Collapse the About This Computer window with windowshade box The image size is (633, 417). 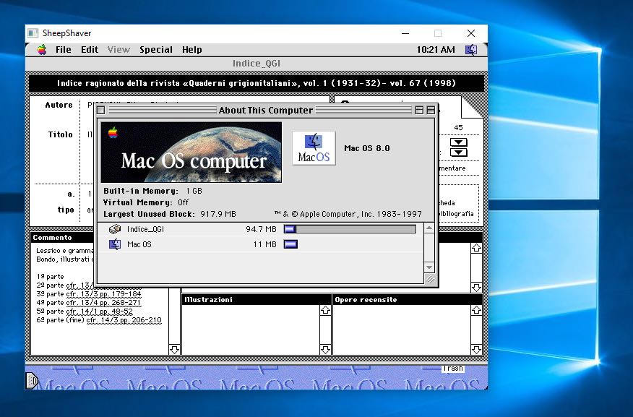click(x=431, y=111)
